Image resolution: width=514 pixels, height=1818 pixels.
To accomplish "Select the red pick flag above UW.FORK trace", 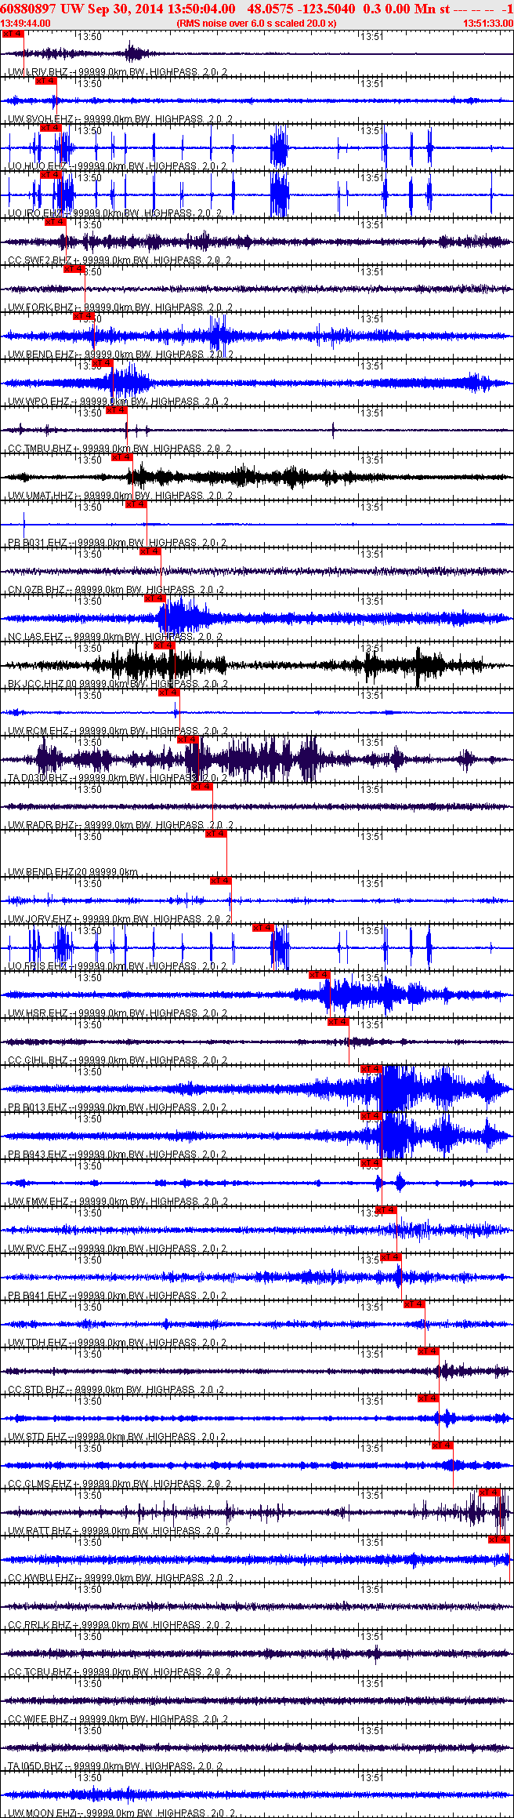I will pyautogui.click(x=74, y=269).
